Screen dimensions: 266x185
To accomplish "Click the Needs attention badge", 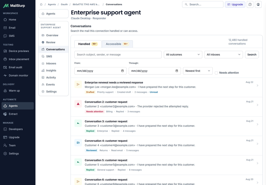I will 95,112.
